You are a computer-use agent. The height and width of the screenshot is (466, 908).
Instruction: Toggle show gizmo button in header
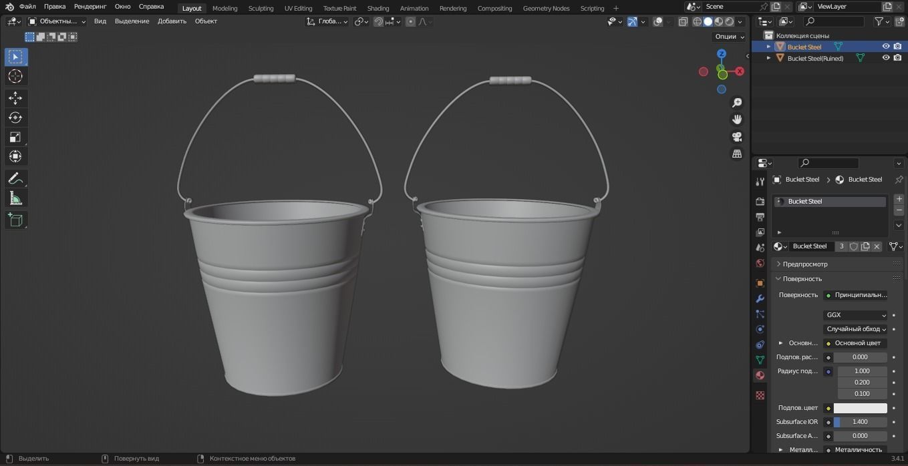tap(632, 21)
